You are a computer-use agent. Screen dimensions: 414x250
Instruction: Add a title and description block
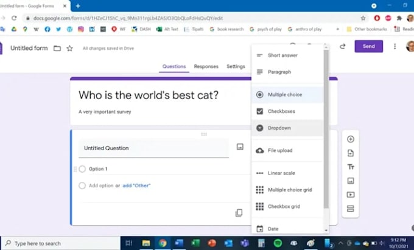pyautogui.click(x=350, y=167)
